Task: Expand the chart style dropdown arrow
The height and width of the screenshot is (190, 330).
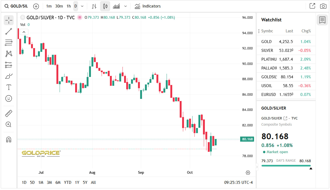Action: [x=125, y=6]
